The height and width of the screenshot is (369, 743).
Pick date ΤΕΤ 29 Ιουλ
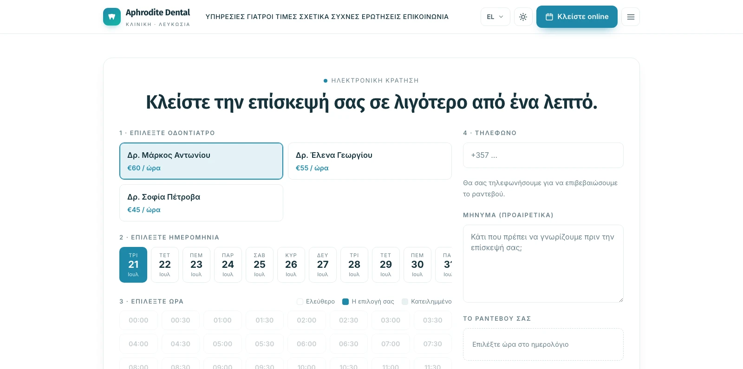(386, 265)
